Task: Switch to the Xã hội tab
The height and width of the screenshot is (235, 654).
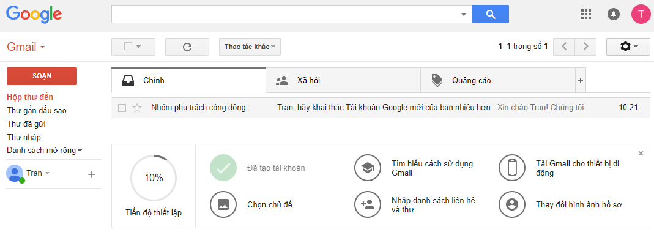Action: click(x=343, y=80)
